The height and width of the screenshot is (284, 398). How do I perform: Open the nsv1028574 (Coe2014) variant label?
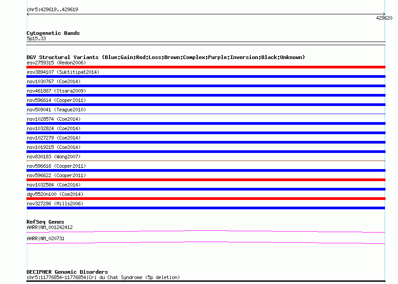point(54,119)
